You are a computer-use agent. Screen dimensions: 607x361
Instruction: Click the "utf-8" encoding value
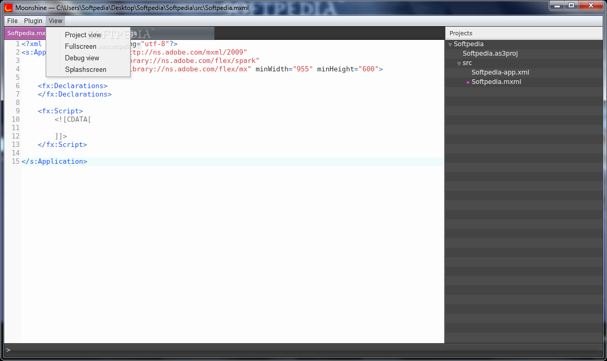(155, 44)
